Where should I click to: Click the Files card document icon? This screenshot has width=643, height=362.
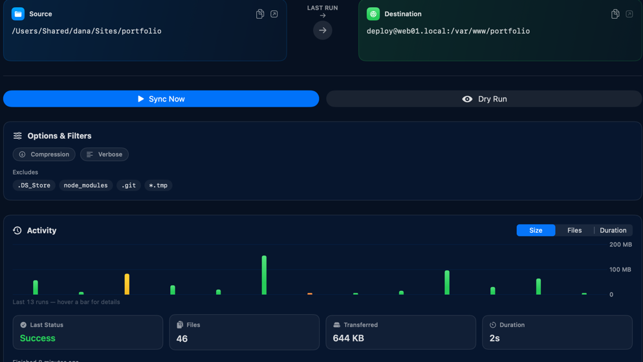click(180, 325)
